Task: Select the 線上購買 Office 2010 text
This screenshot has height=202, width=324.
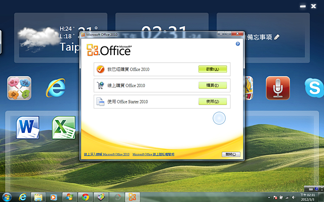Action: 126,85
